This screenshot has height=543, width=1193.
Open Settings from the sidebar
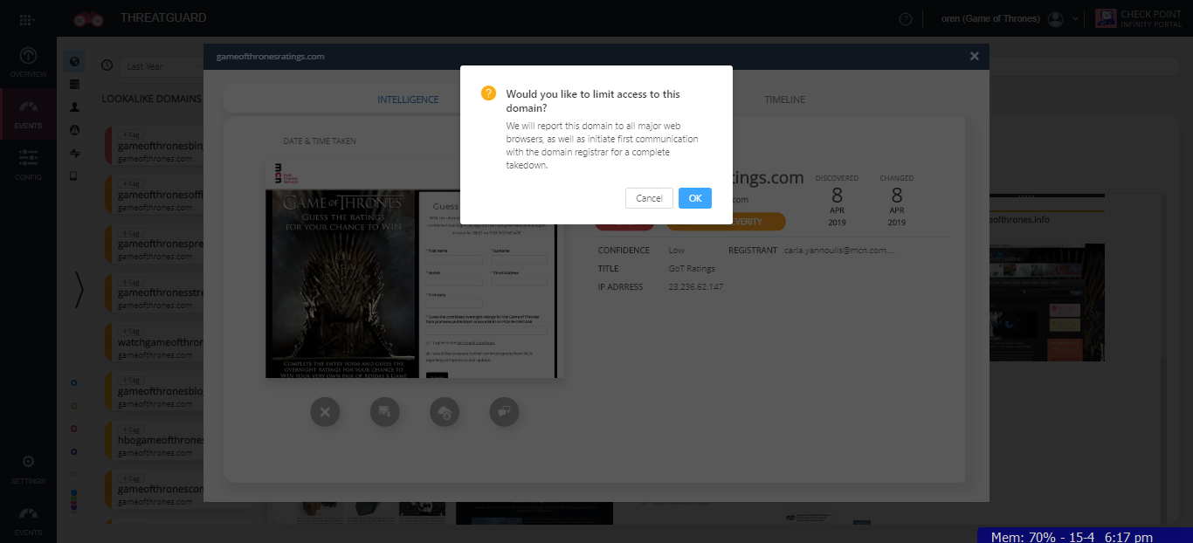point(28,469)
